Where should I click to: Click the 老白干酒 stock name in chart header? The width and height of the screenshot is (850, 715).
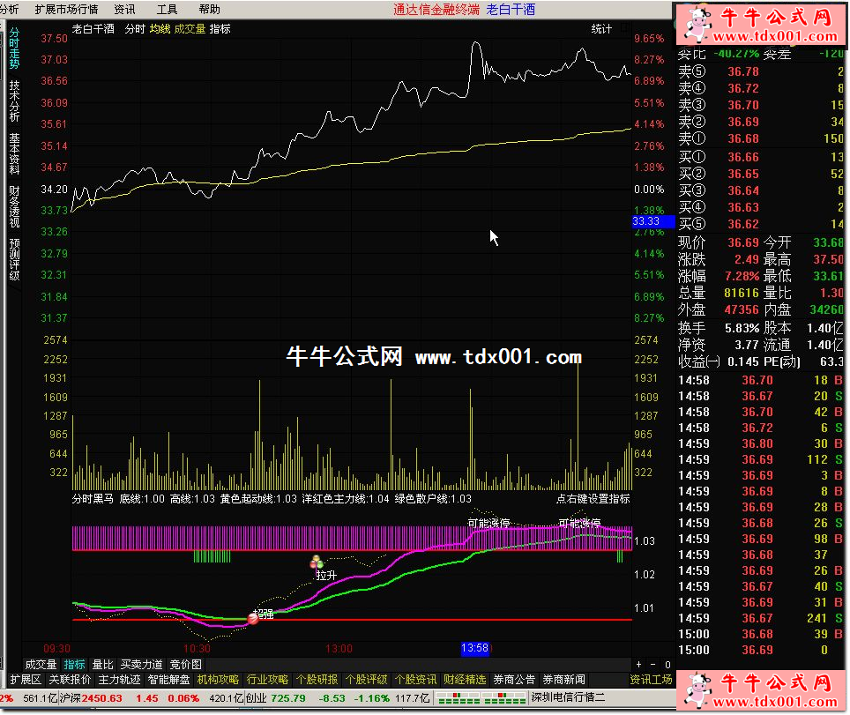93,29
